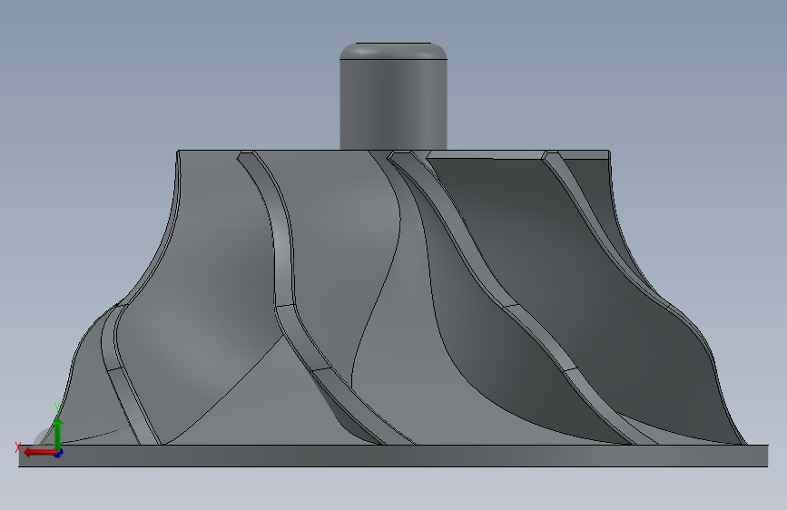Screen dimensions: 787x510
Task: Click the blue Z axis dot of the triad
Action: pyautogui.click(x=59, y=453)
